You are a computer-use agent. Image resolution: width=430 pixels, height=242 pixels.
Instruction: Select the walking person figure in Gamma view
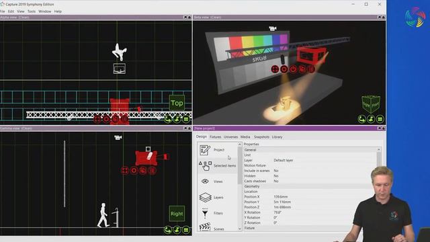(x=103, y=215)
